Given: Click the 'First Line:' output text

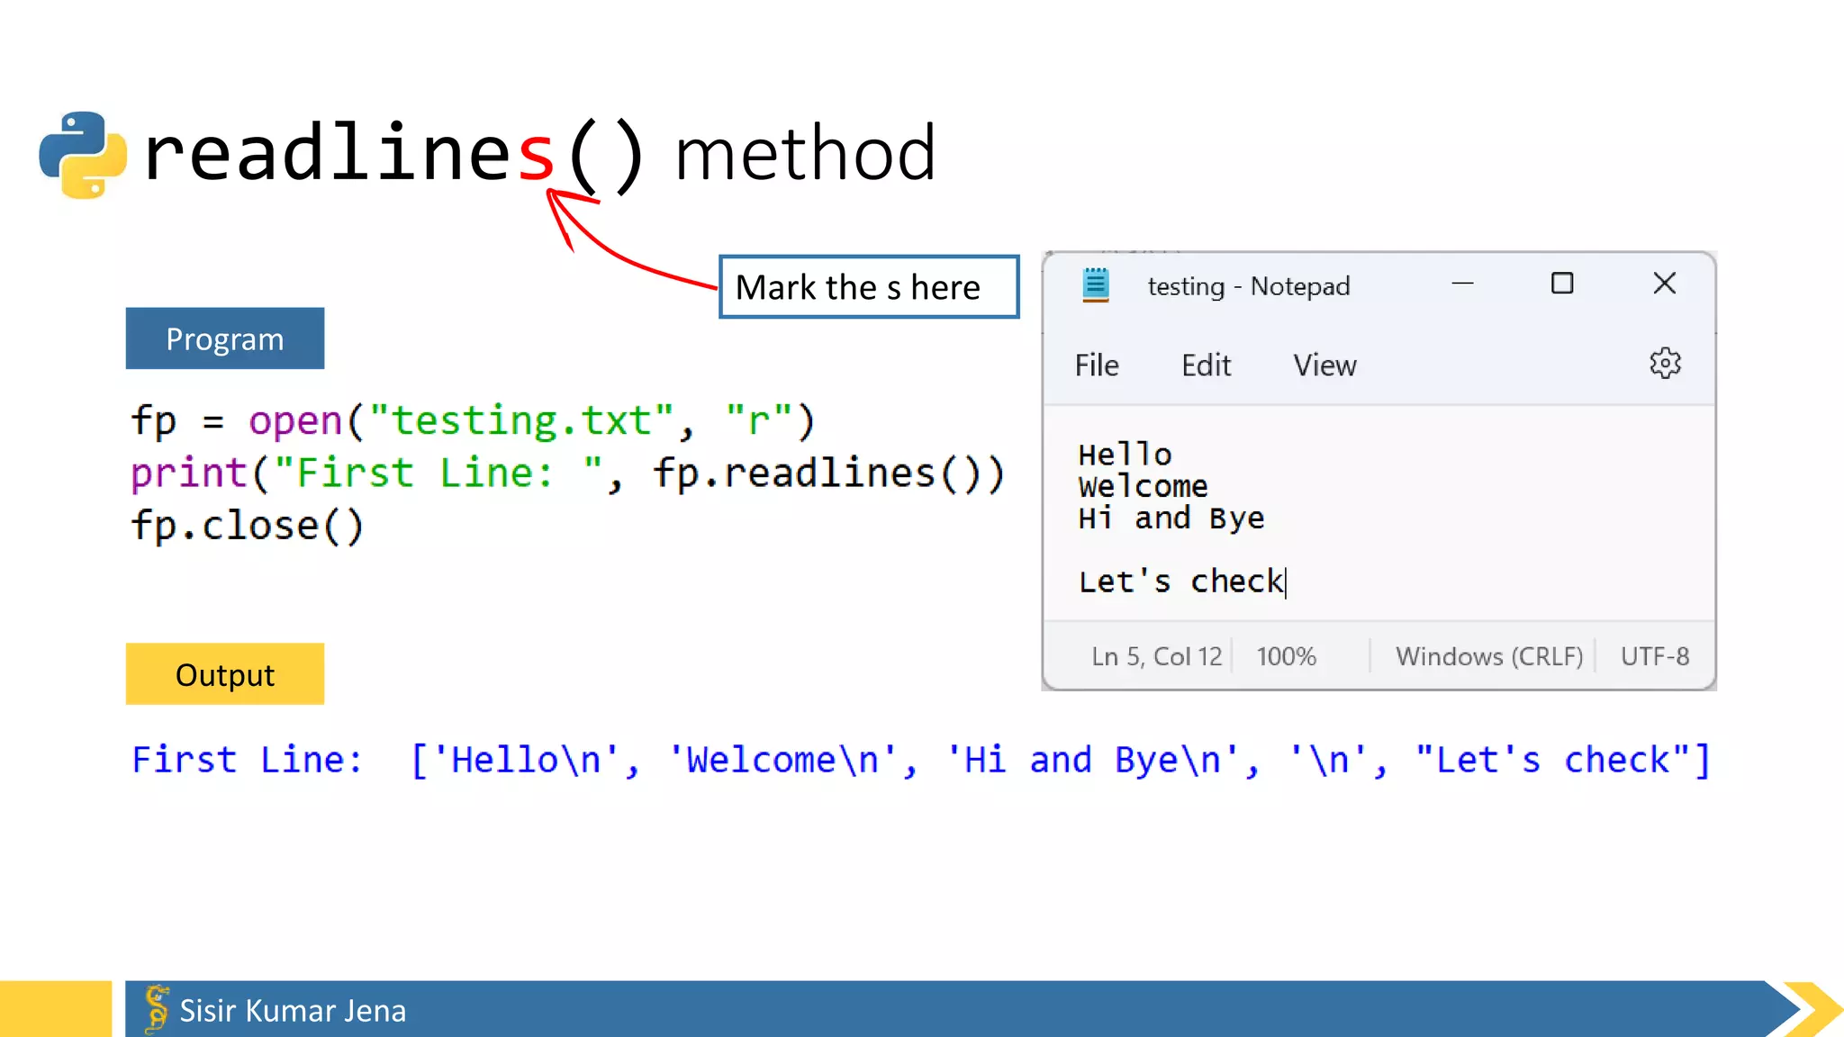Looking at the screenshot, I should click(247, 760).
